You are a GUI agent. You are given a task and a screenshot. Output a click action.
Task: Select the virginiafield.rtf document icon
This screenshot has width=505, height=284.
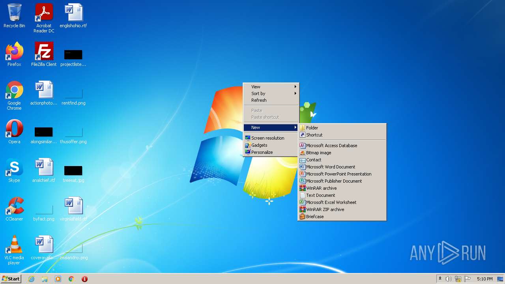(x=73, y=209)
